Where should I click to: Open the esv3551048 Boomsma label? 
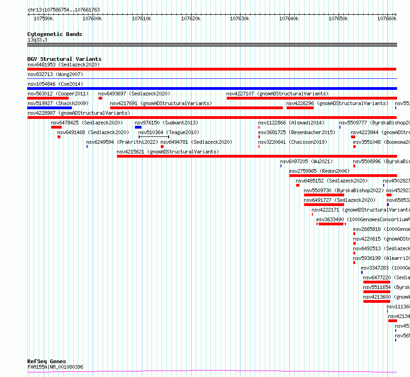point(381,142)
